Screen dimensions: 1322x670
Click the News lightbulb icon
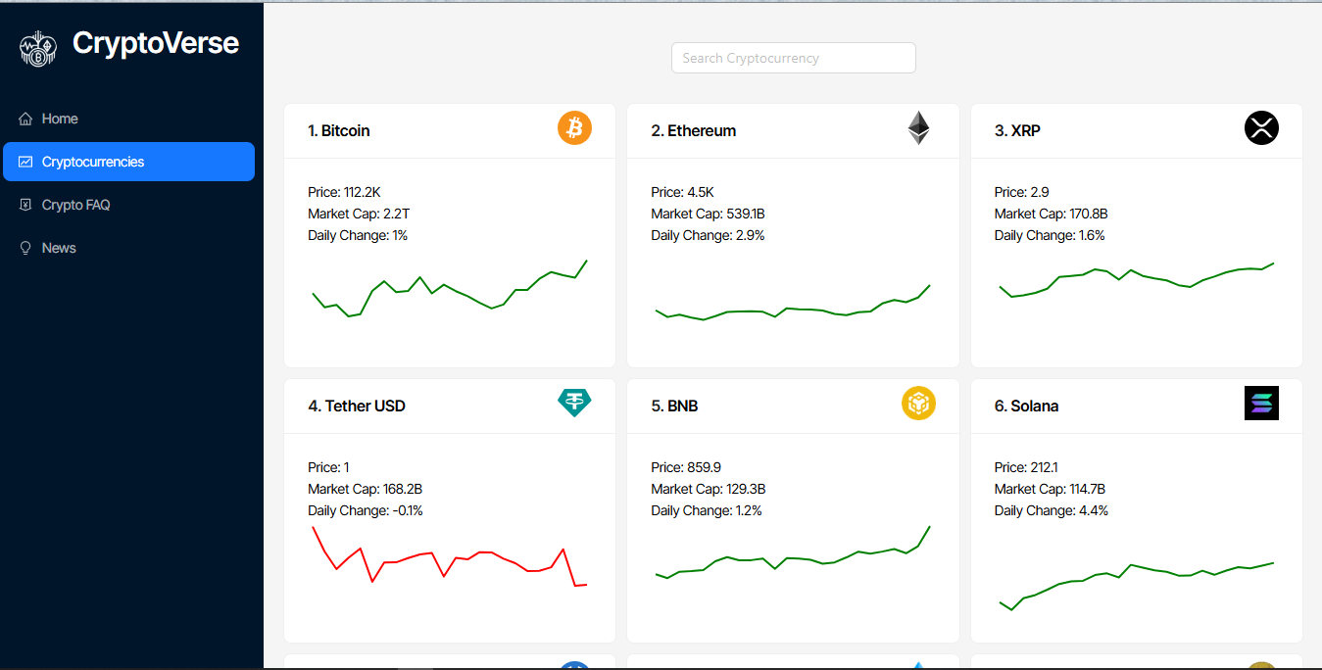coord(25,248)
